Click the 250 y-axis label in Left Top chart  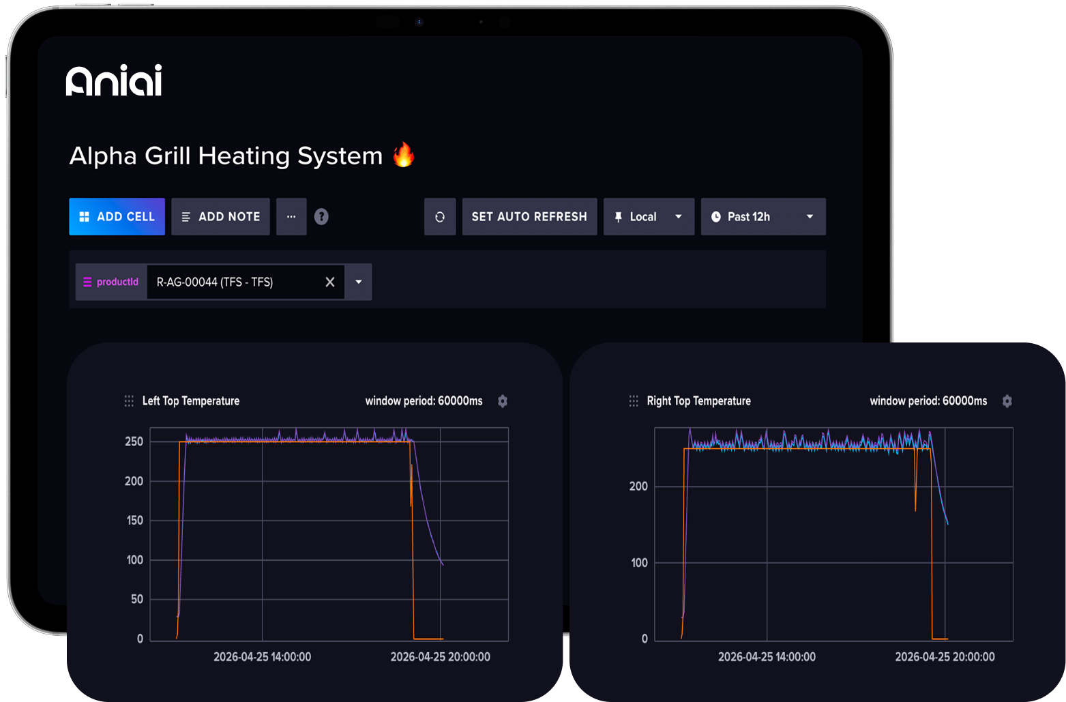coord(134,441)
